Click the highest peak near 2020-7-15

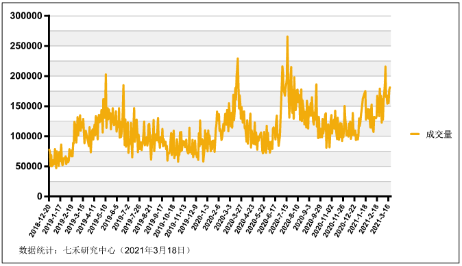pos(287,36)
